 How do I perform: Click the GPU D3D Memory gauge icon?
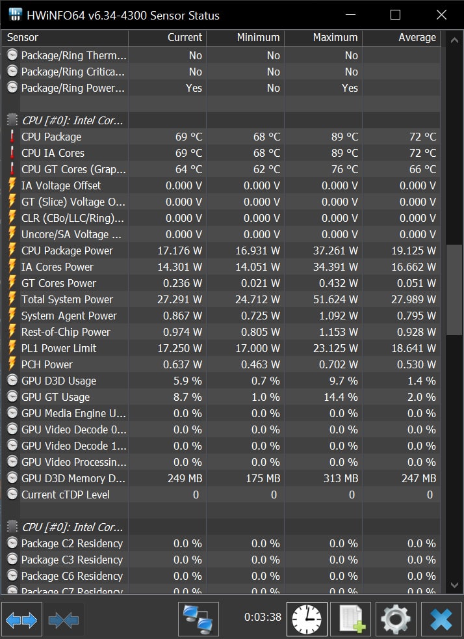[x=12, y=478]
